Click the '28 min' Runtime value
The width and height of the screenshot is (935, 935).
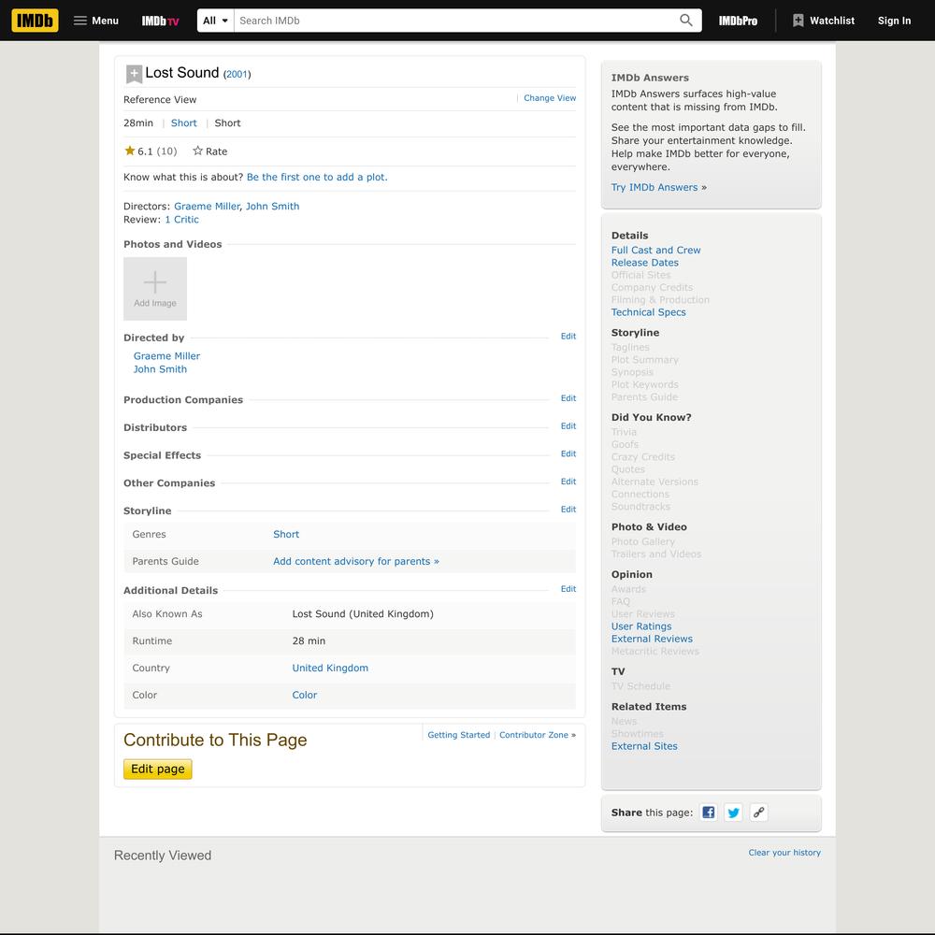(309, 641)
